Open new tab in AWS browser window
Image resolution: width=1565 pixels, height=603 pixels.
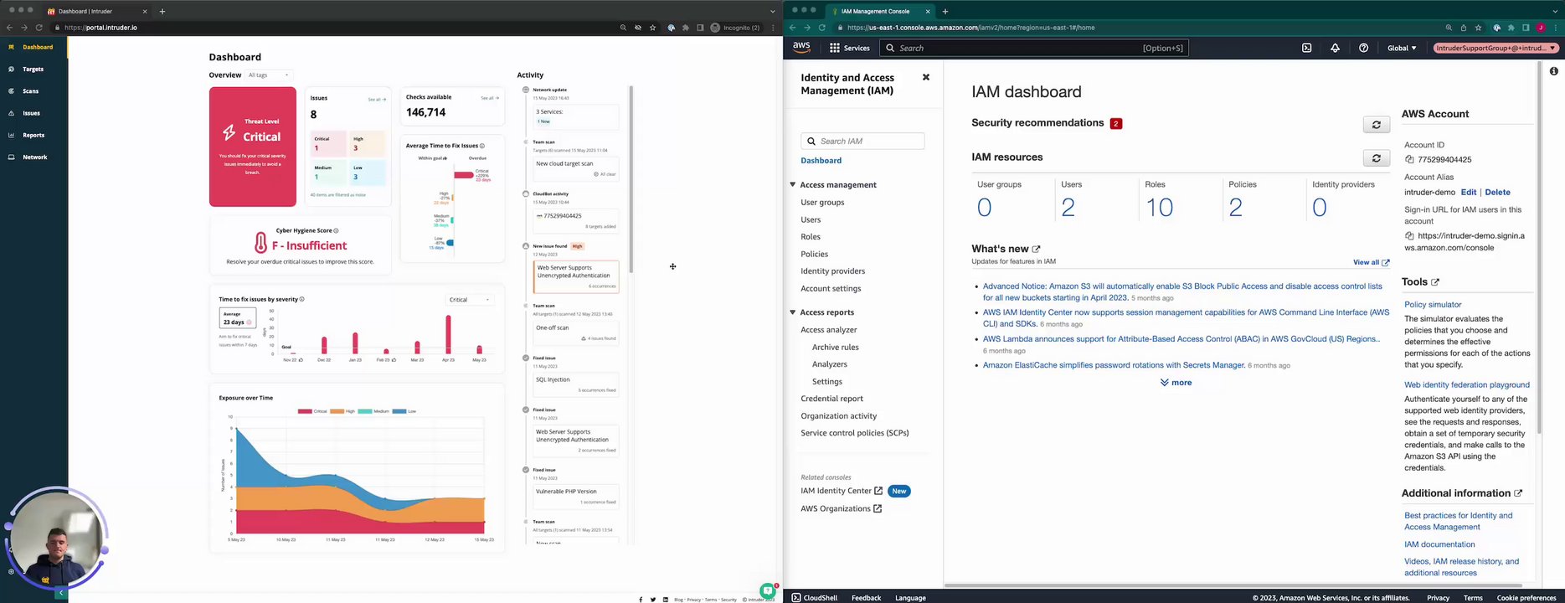945,12
